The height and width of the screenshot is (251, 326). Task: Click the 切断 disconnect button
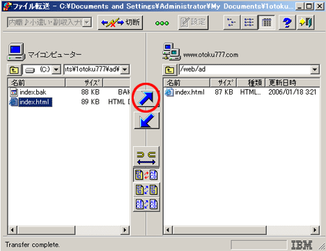(x=121, y=22)
